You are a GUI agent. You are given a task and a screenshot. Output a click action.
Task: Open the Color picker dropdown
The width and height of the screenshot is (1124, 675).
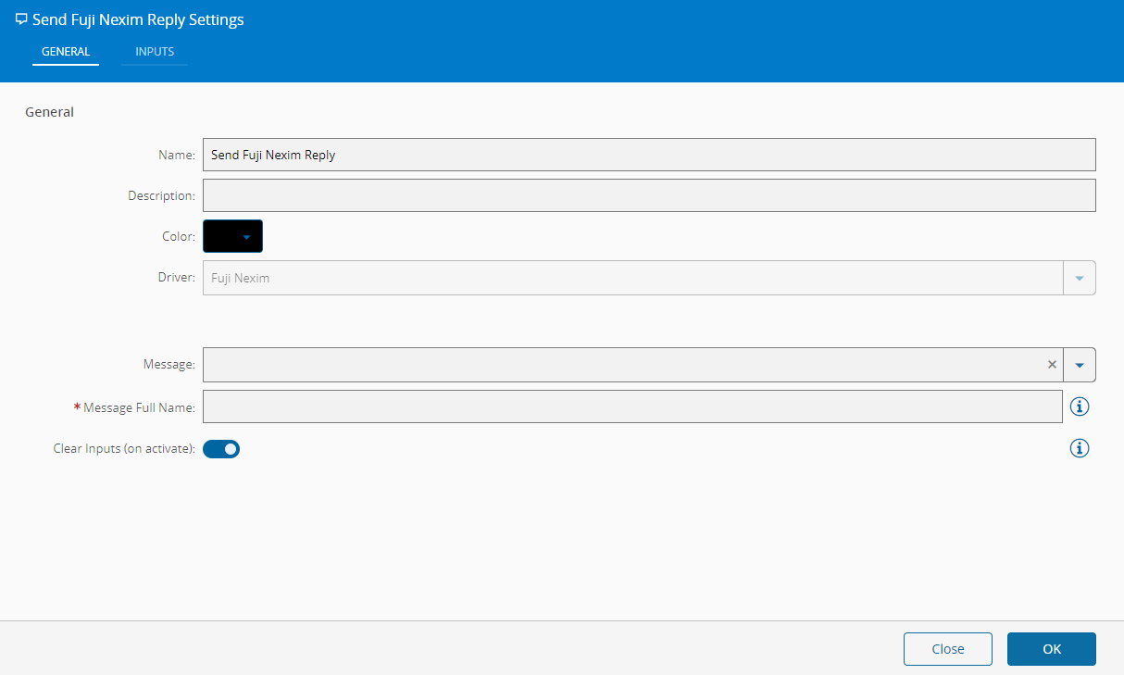pyautogui.click(x=233, y=236)
